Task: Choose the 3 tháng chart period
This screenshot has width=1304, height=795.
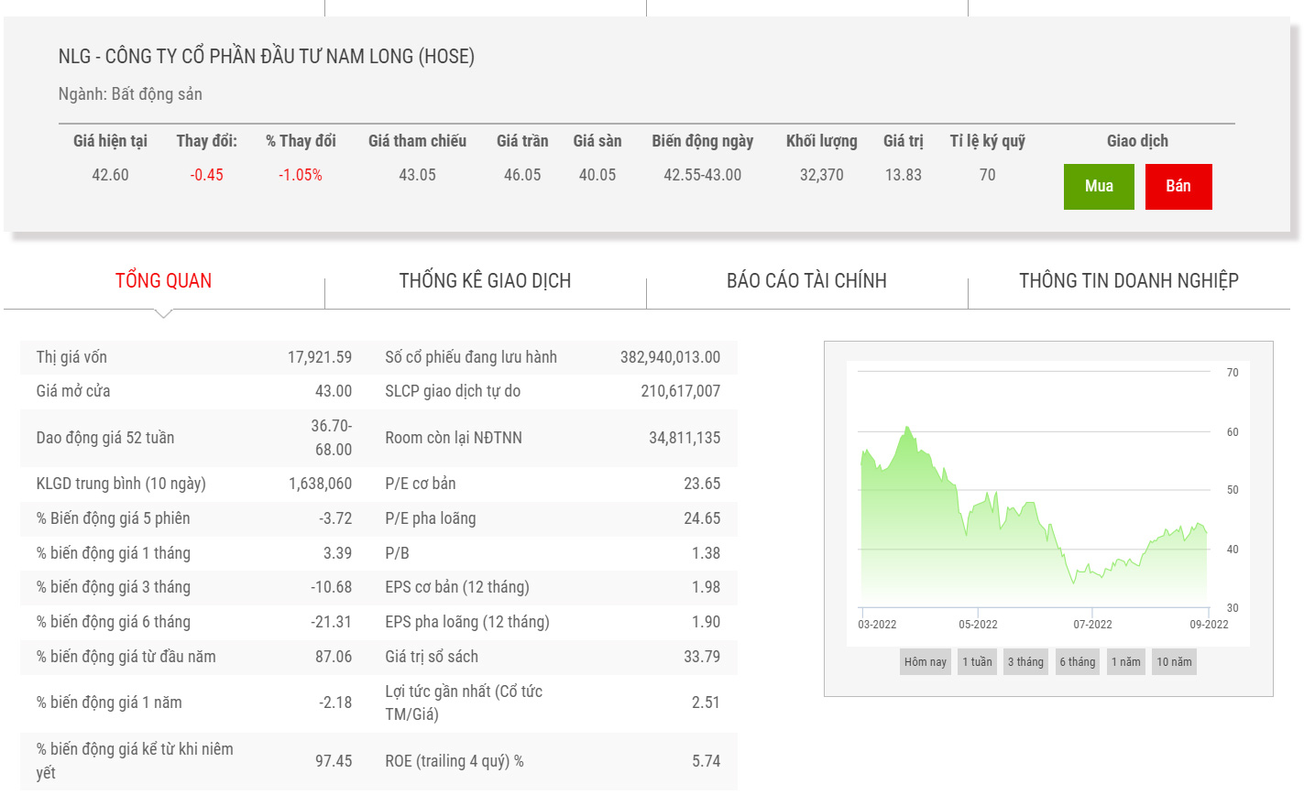Action: pos(1025,662)
